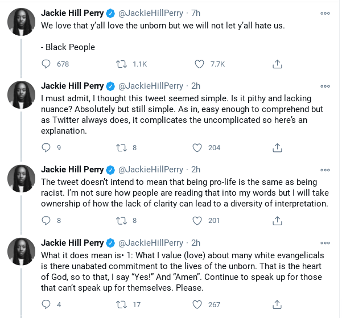This screenshot has width=342, height=318.
Task: Reply to the tweet with 8 replies
Action: pos(47,221)
